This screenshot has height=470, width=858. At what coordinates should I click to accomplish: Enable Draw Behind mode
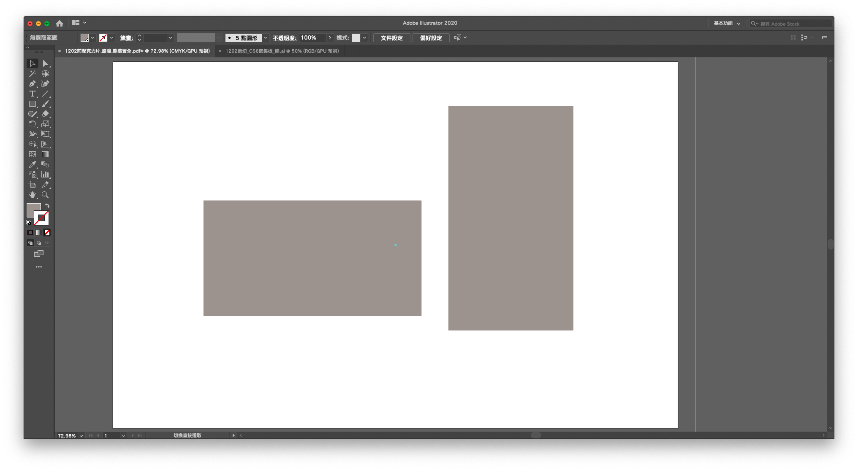38,243
